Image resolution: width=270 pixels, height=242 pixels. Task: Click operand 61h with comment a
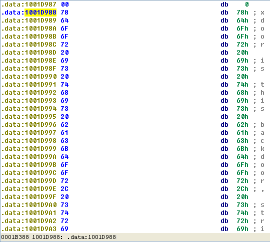[x=242, y=133]
